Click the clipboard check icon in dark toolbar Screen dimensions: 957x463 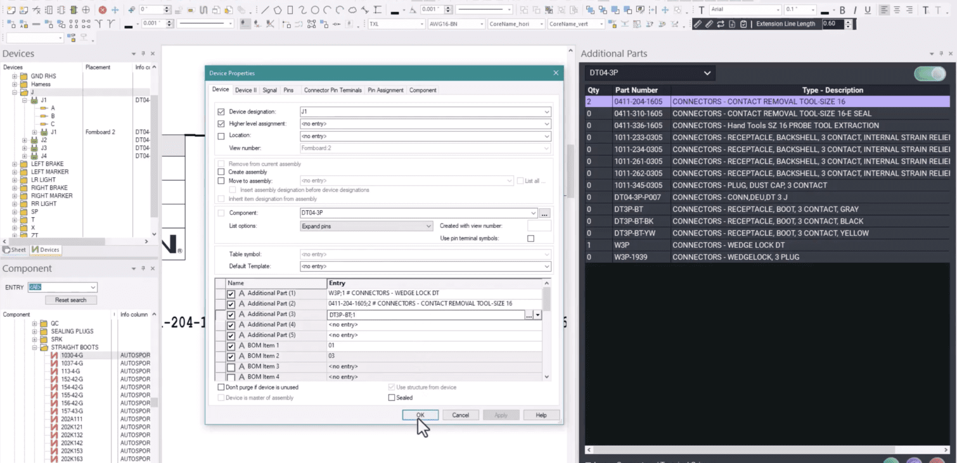[743, 23]
